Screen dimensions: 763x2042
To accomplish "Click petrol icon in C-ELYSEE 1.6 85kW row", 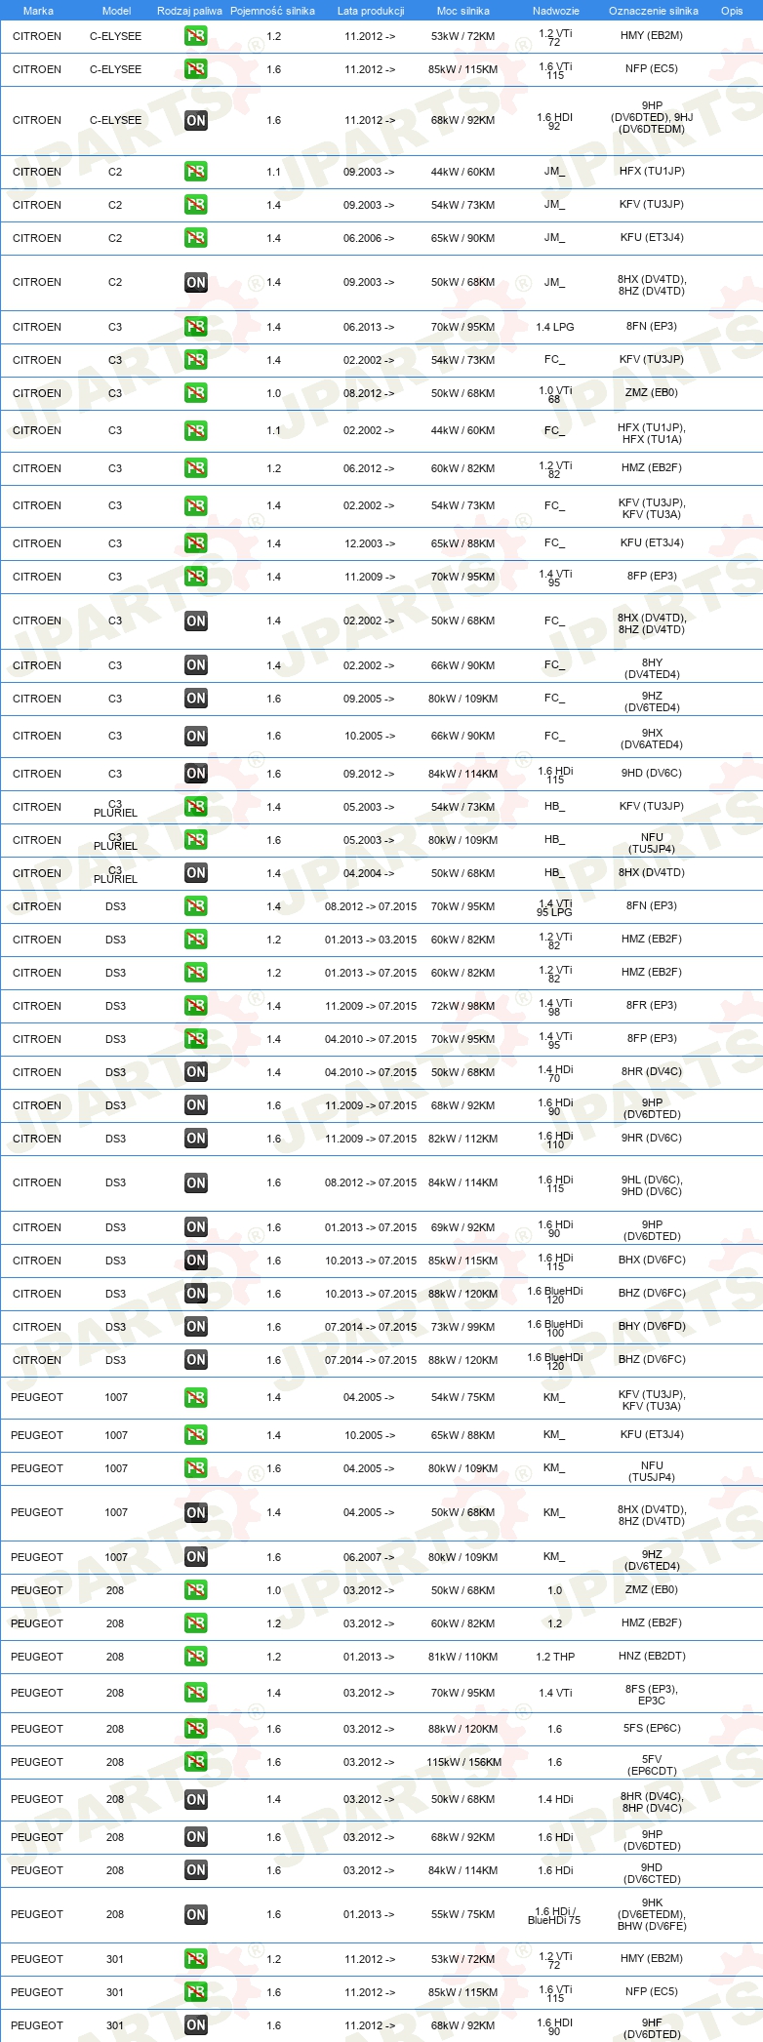I will (196, 69).
